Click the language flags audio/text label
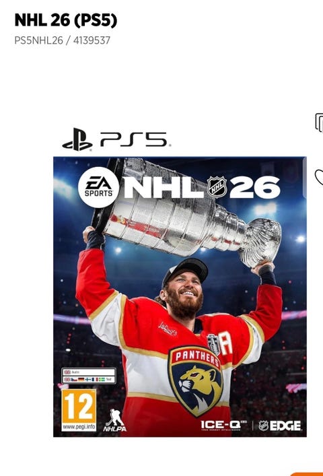The height and width of the screenshot is (476, 323). (88, 376)
